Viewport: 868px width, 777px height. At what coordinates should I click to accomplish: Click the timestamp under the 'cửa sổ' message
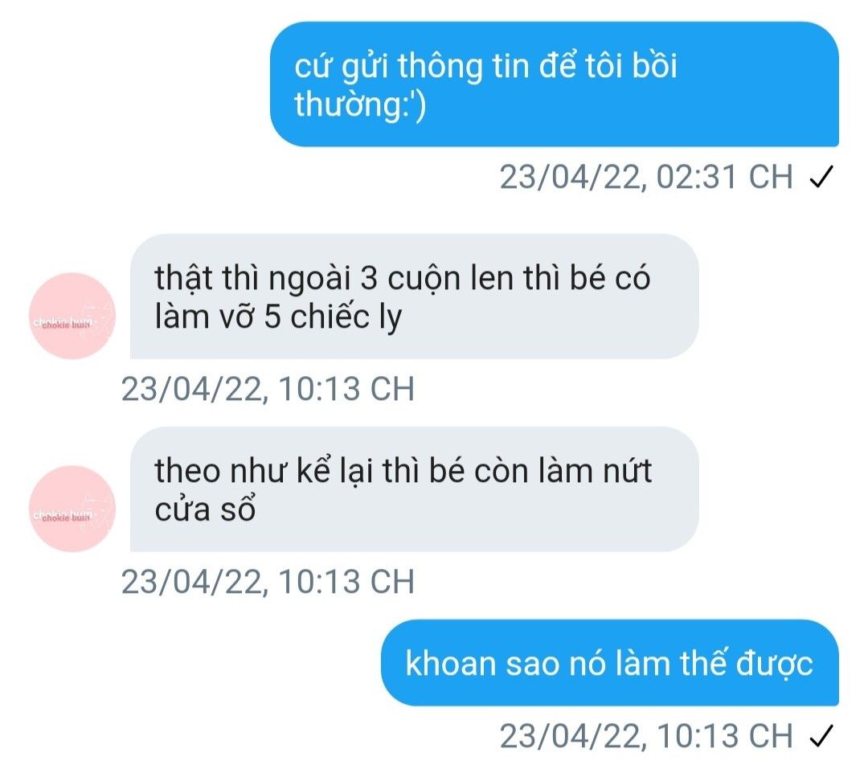[268, 582]
